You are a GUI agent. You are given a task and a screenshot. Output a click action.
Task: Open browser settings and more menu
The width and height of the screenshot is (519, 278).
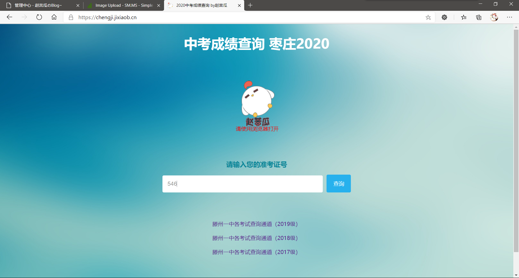[x=510, y=17]
